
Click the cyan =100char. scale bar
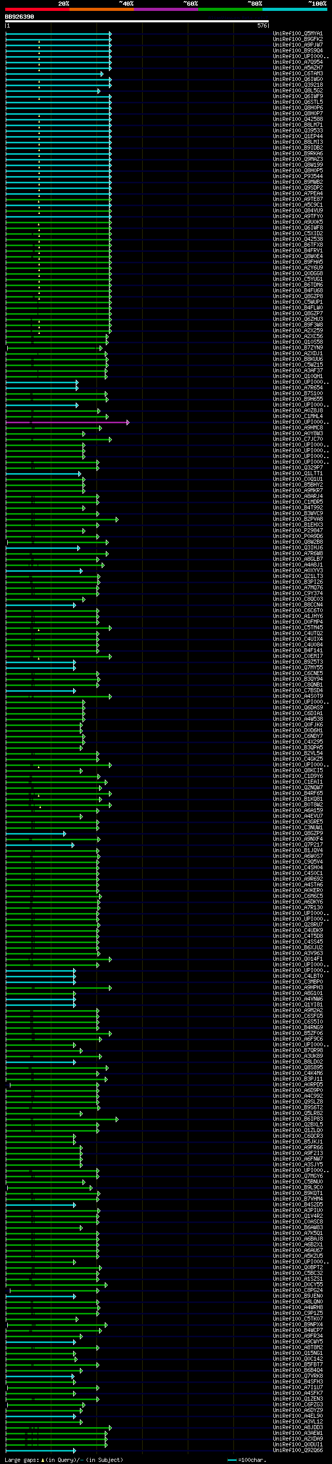tap(231, 1459)
